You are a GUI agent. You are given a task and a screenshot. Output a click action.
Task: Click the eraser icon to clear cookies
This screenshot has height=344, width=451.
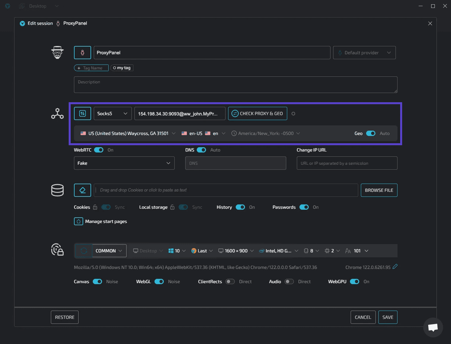[x=83, y=190]
